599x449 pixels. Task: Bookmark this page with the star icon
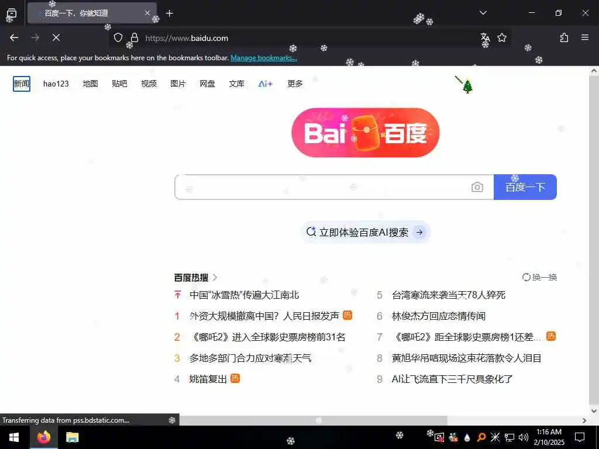click(502, 37)
